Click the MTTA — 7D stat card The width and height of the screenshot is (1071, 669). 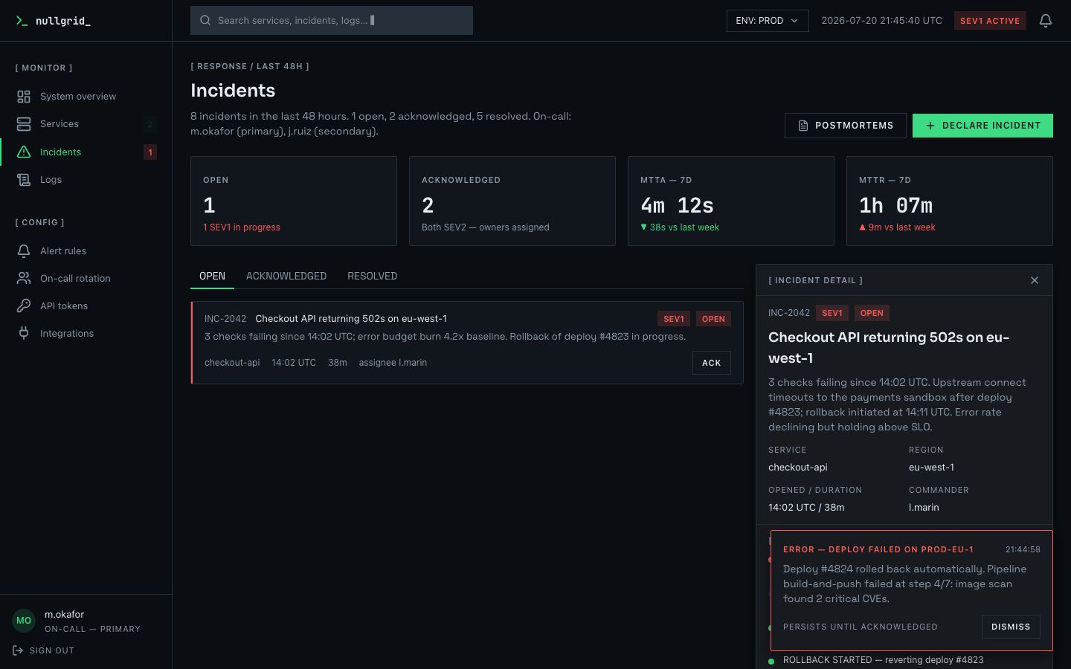click(x=731, y=201)
